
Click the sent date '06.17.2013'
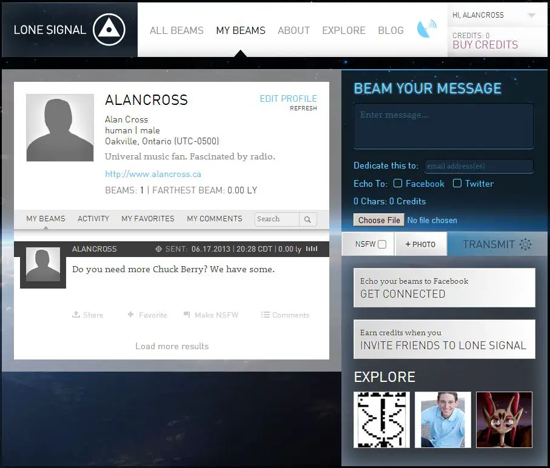pyautogui.click(x=211, y=249)
